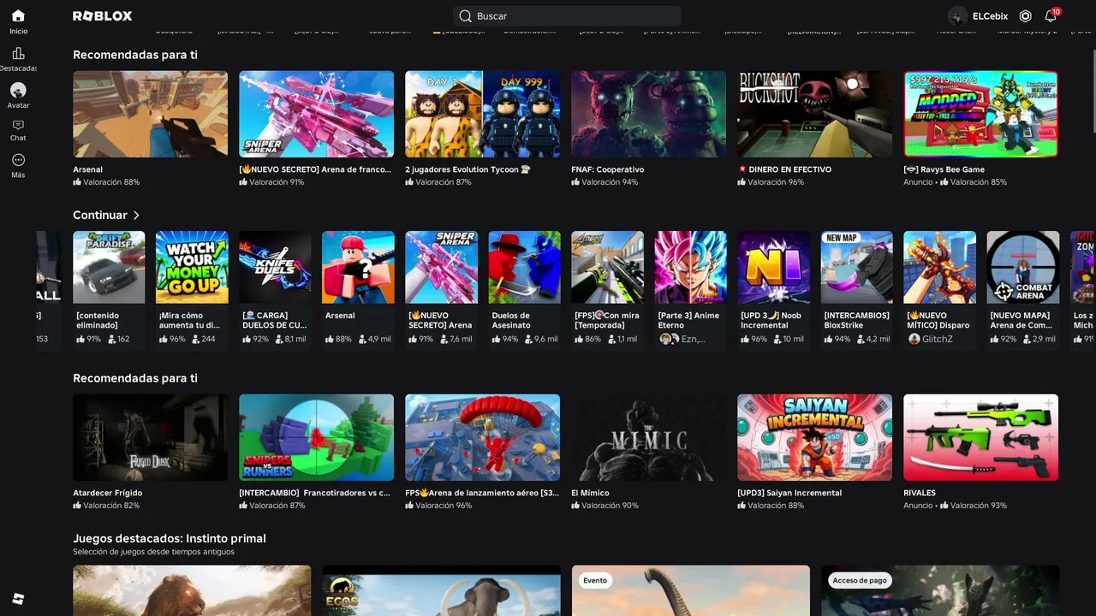Open the Anime Eterno thumbnail
The image size is (1096, 616).
click(x=690, y=267)
